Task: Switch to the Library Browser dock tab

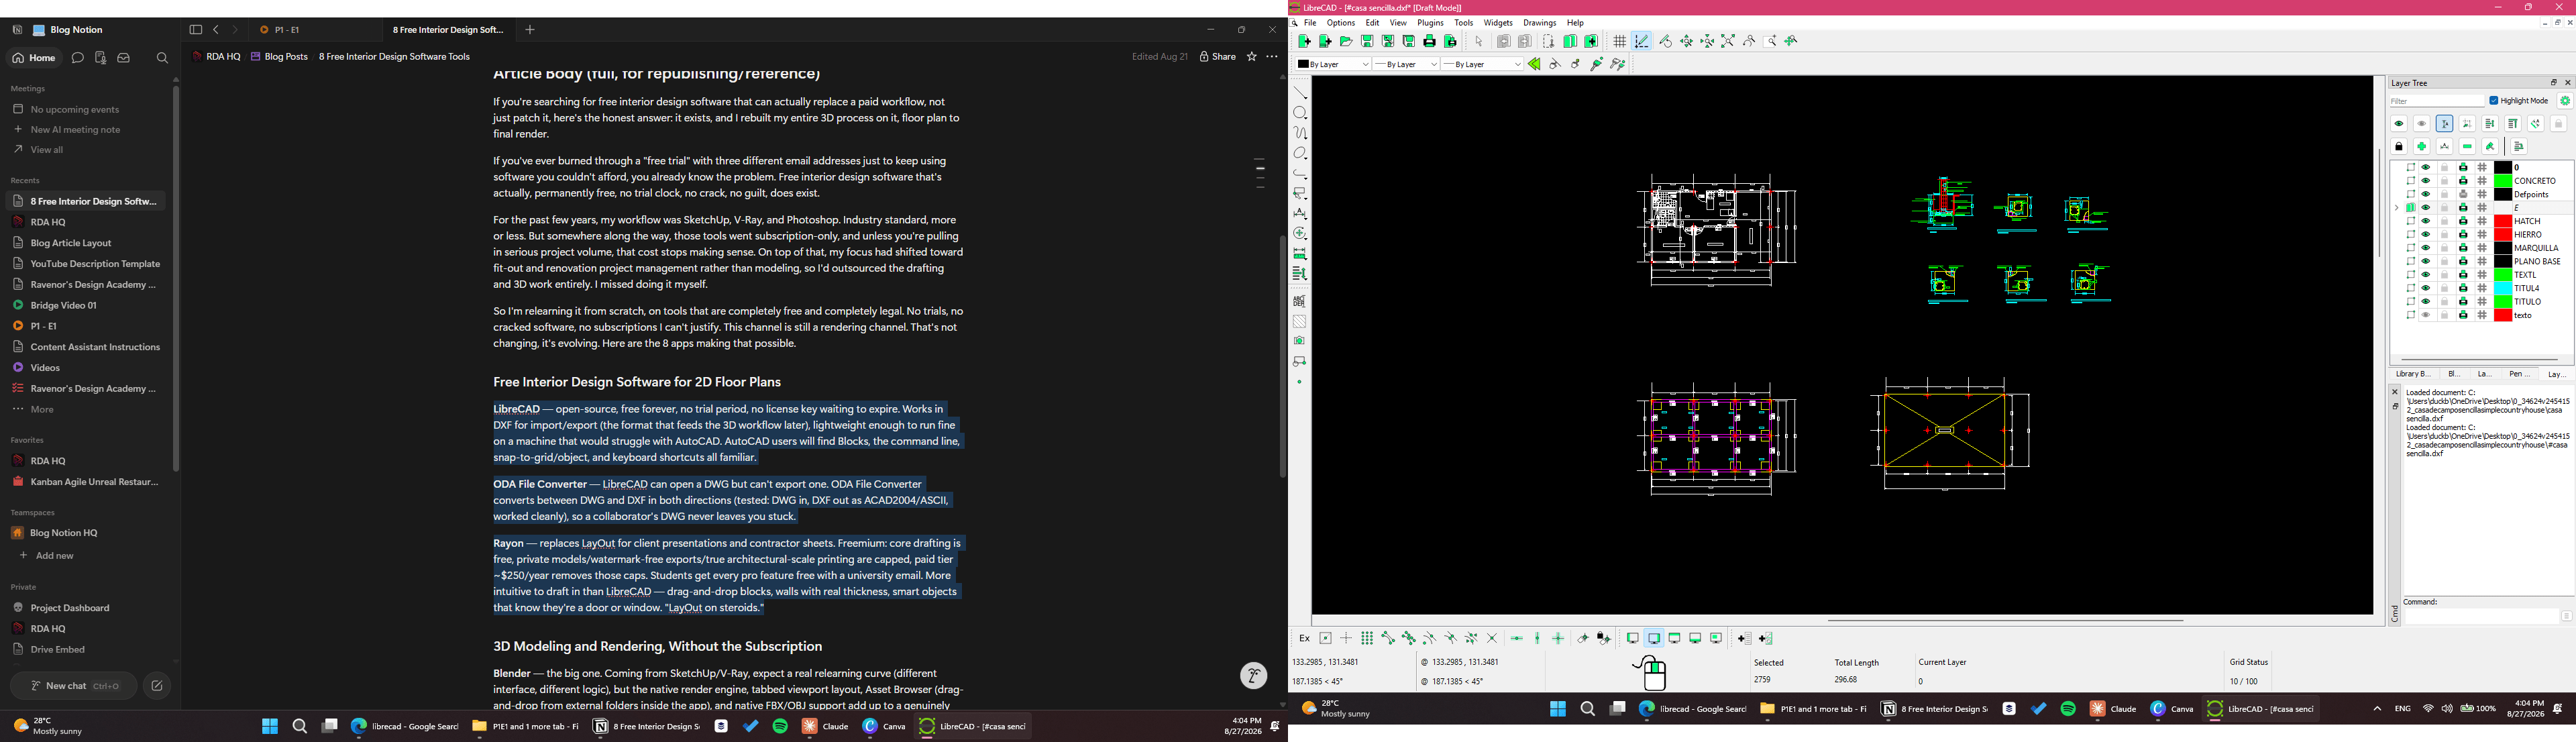Action: [2413, 374]
